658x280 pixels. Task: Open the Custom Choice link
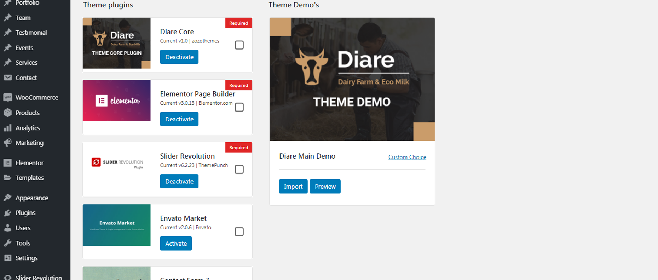(407, 157)
